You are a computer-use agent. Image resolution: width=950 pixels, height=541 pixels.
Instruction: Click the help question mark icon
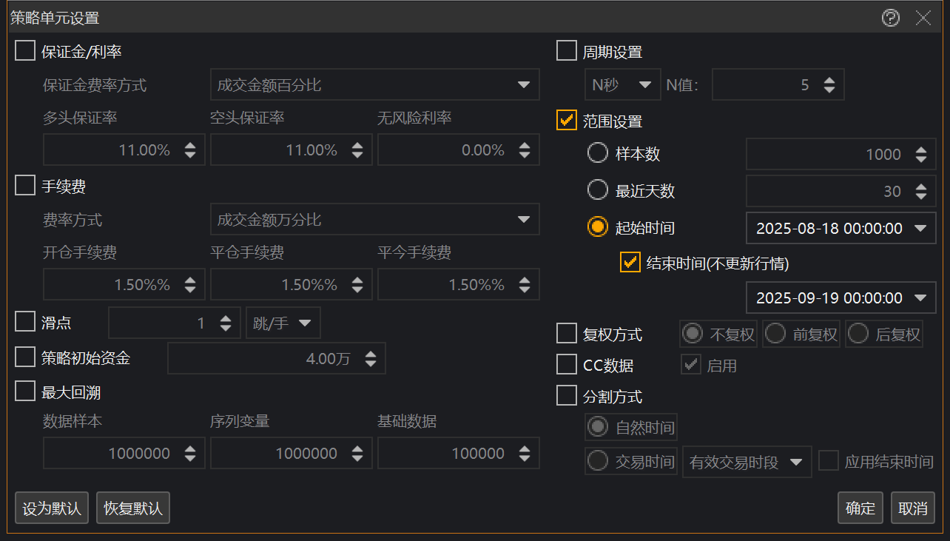pyautogui.click(x=891, y=18)
